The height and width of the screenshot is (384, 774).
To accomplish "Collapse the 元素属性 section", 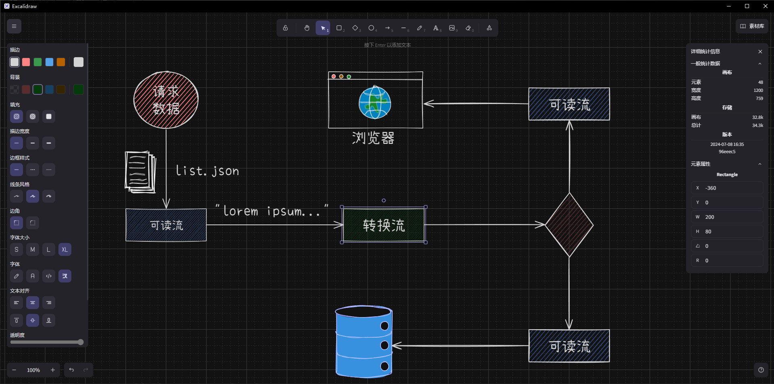I will click(x=760, y=164).
